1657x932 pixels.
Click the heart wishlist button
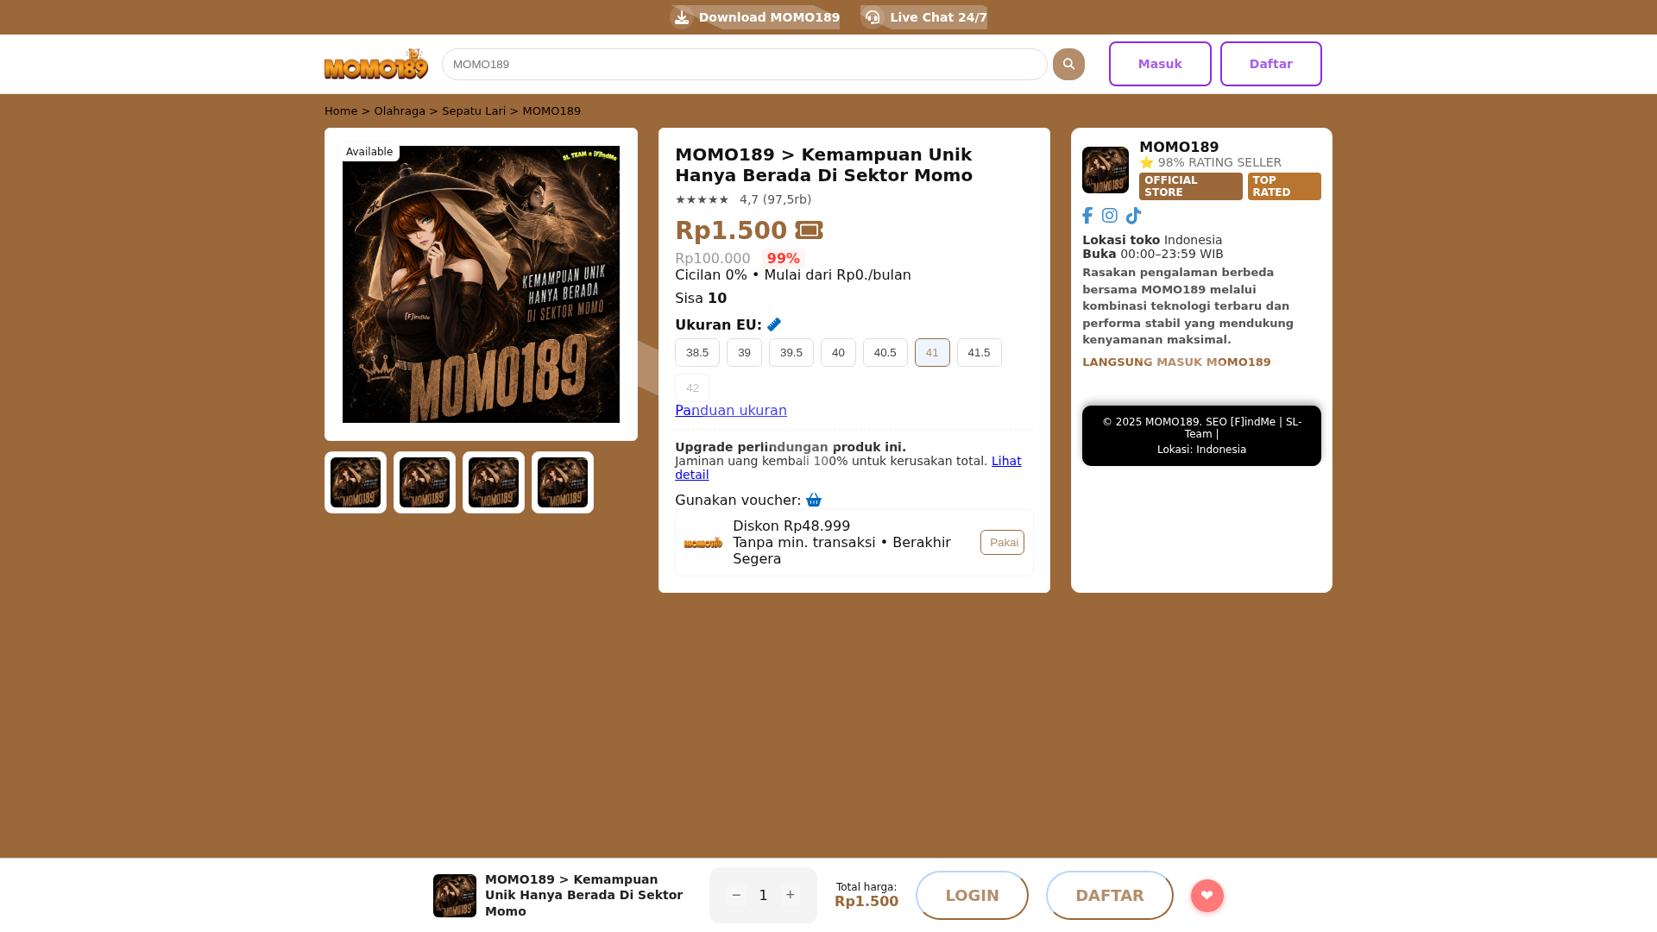1207,896
